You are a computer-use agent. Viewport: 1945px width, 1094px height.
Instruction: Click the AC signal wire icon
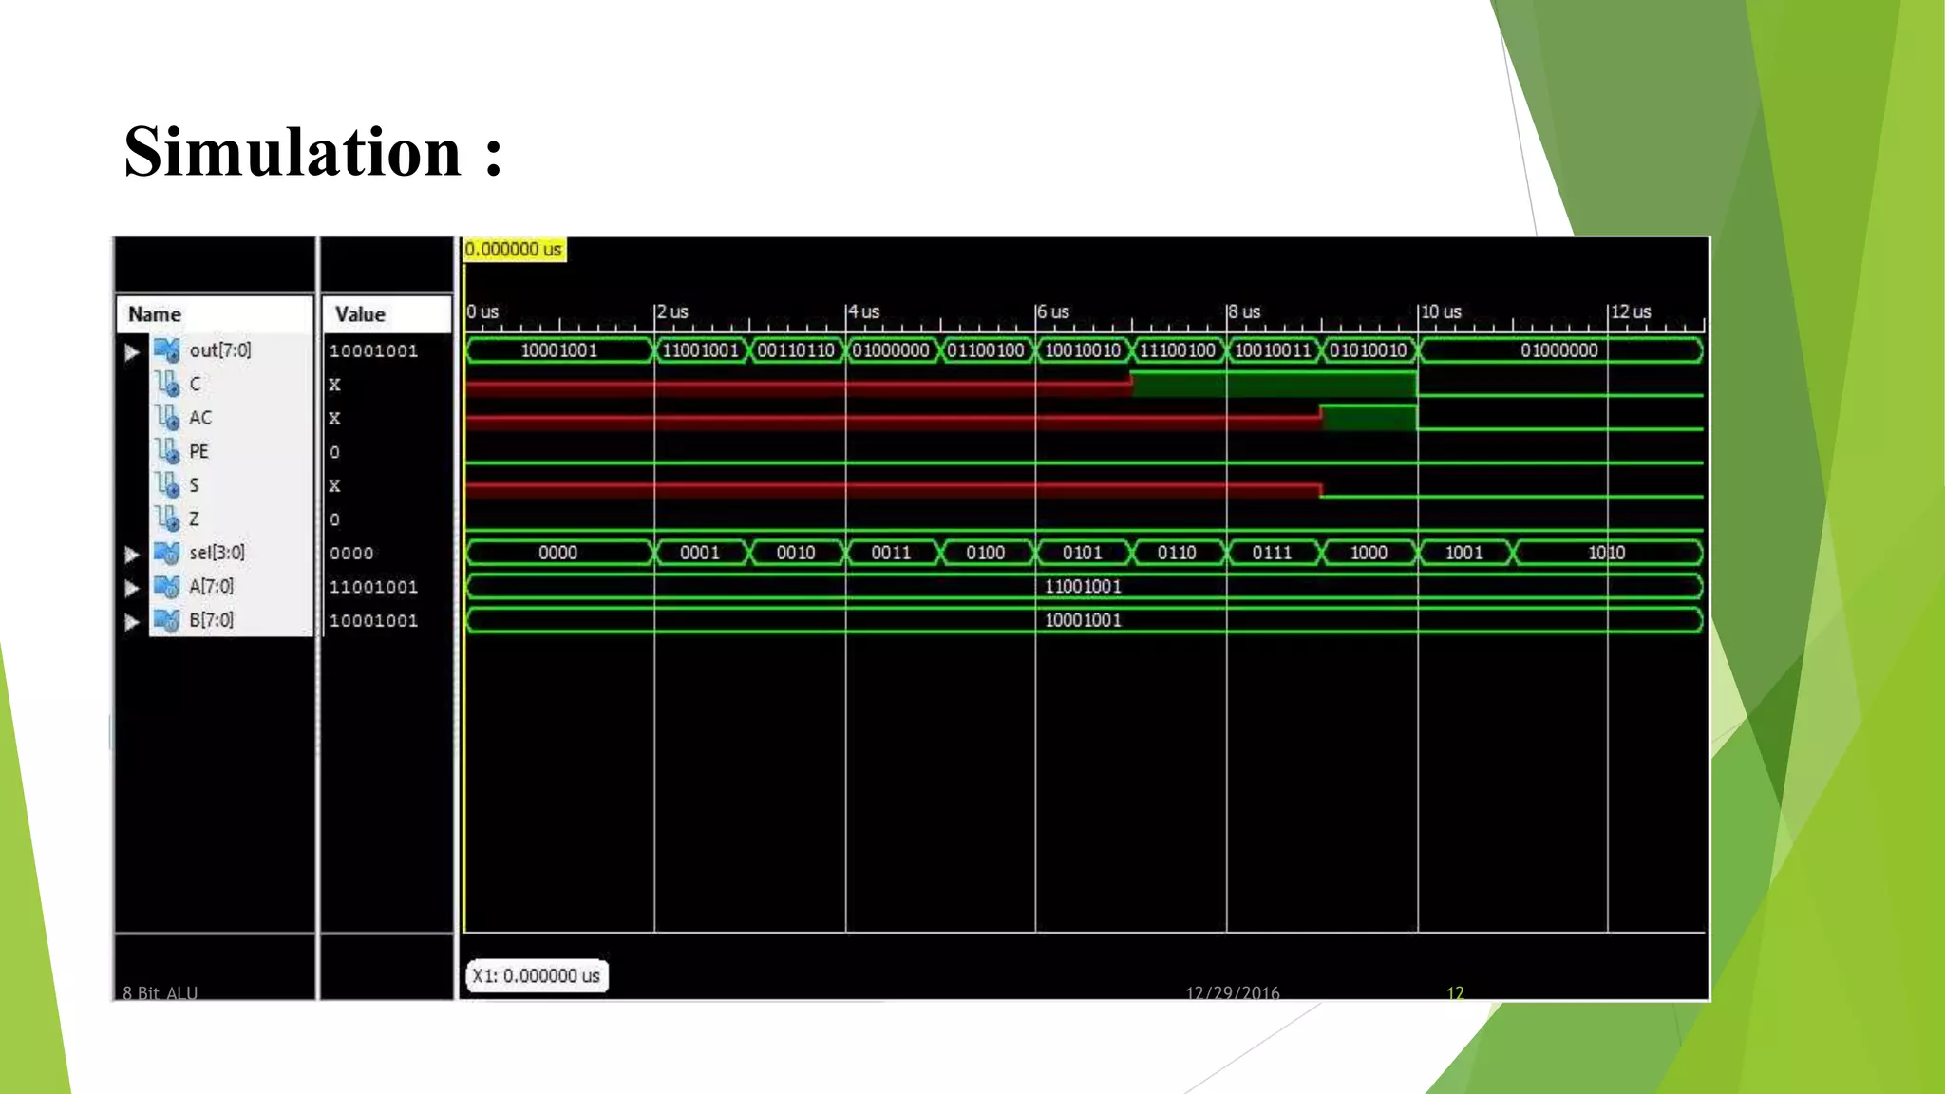pos(167,418)
